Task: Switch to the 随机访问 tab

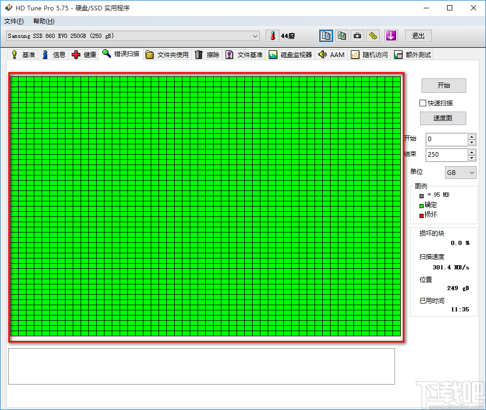Action: [x=369, y=54]
